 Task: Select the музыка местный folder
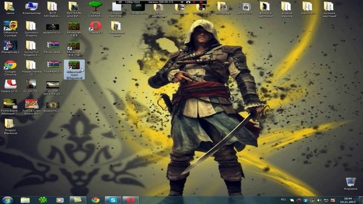click(329, 9)
